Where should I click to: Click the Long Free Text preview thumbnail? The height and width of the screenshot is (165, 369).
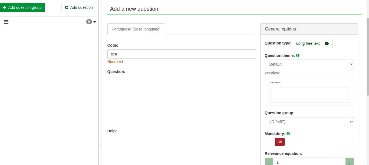309,91
